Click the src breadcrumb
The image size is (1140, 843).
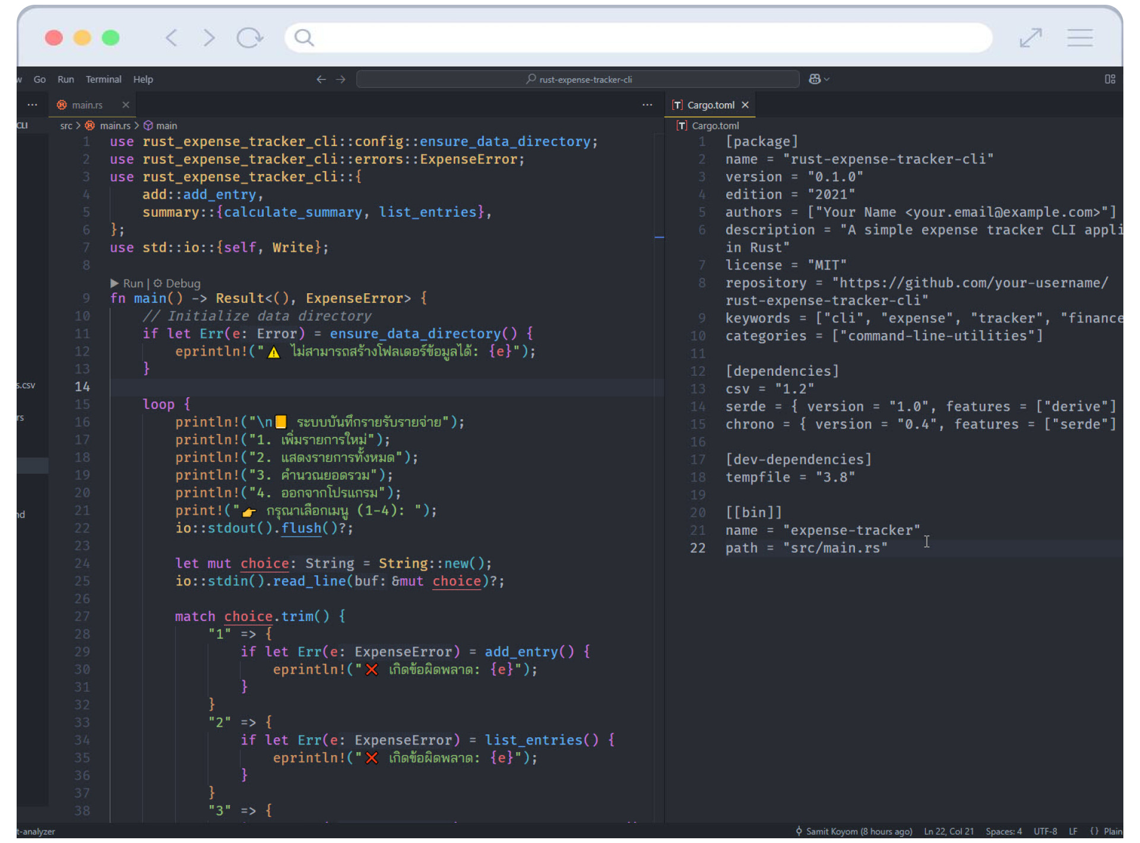click(66, 126)
